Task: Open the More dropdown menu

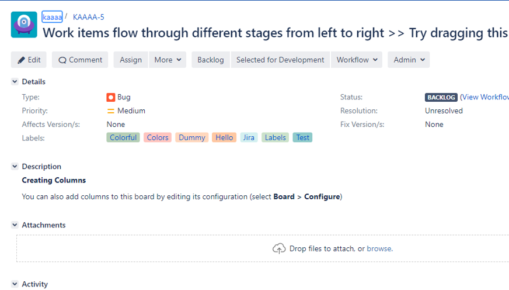Action: click(168, 60)
